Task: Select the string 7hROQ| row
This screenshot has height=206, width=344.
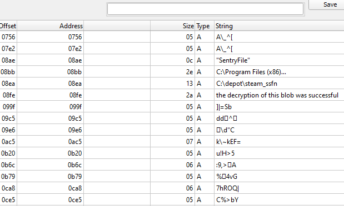Action: pos(172,188)
